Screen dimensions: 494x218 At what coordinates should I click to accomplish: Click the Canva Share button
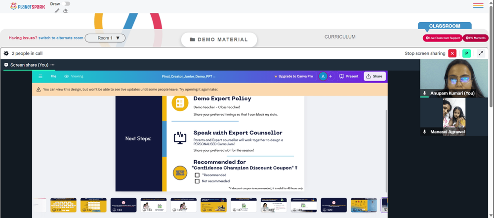pyautogui.click(x=374, y=76)
